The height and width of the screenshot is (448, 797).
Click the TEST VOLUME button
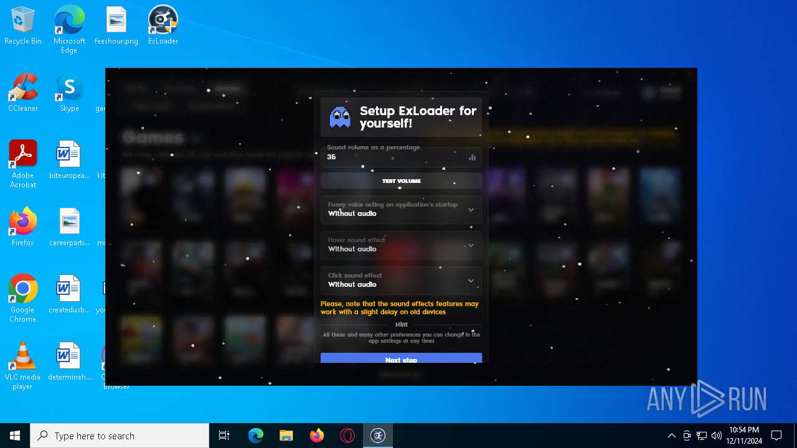401,181
